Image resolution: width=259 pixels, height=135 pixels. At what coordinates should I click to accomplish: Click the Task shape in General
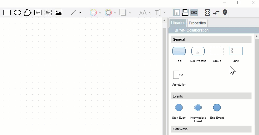pos(179,51)
